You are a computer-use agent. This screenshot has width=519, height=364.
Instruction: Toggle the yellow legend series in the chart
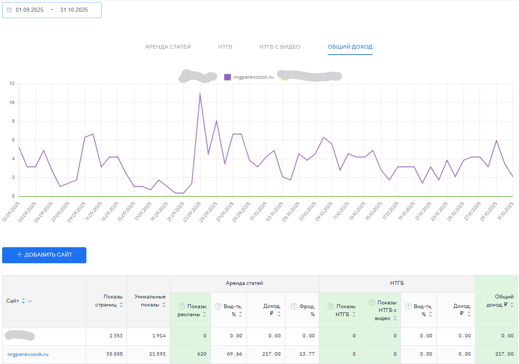click(284, 77)
